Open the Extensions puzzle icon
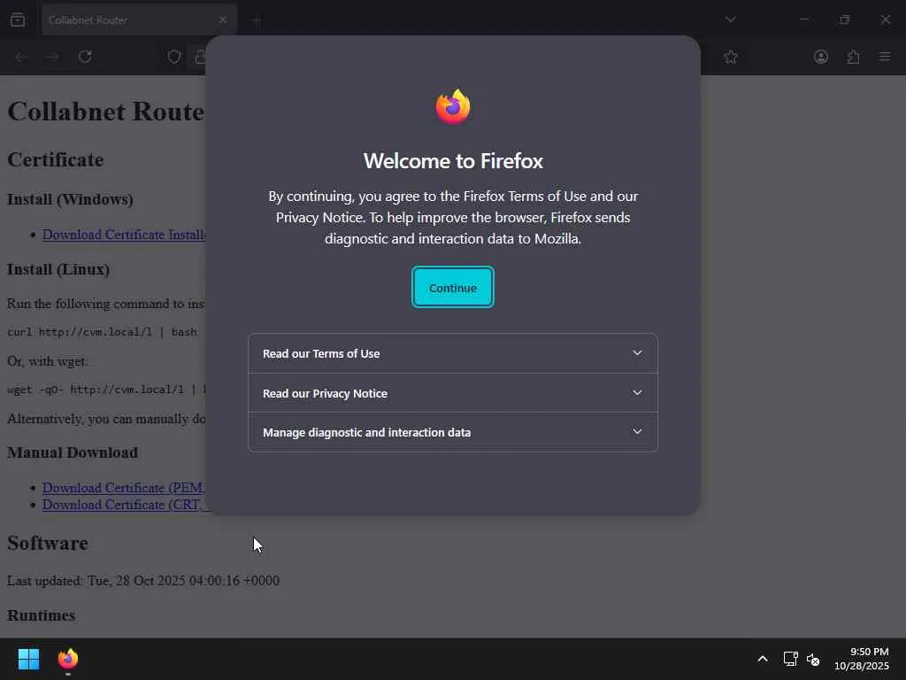Viewport: 906px width, 680px height. pos(853,57)
